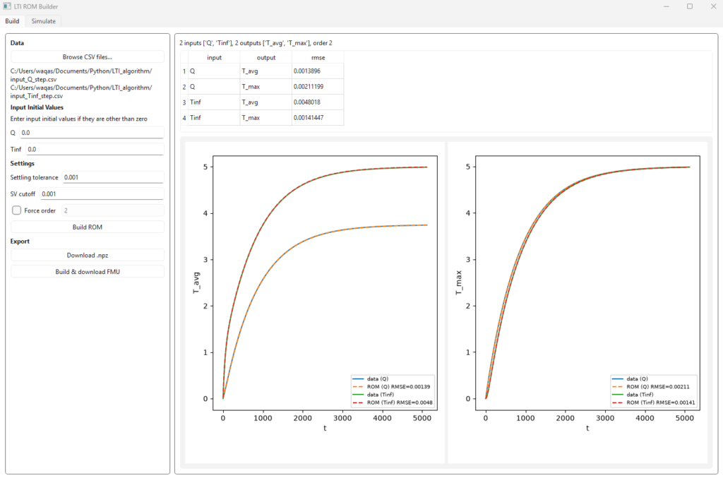Click Q input cell in row 2
This screenshot has height=478, width=723.
(x=214, y=87)
